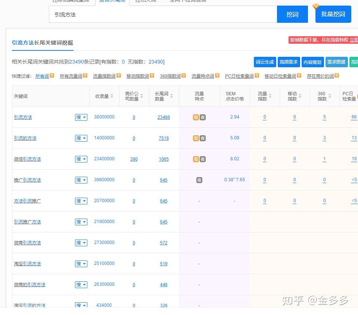Viewport: 358px width, 315px height.
Task: Click the 周 badge in 引流的方法 row
Action: (x=196, y=138)
